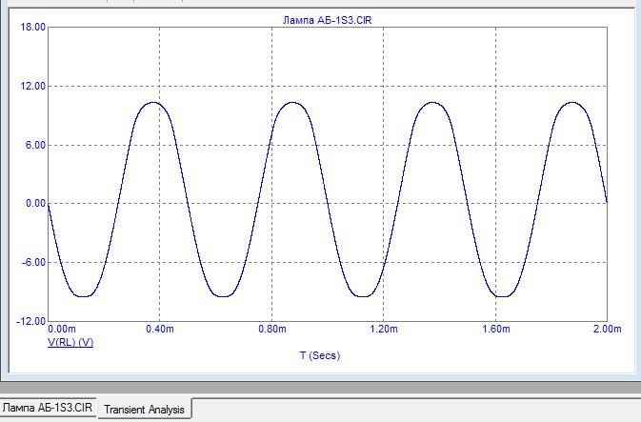Click the 0.40m time axis value
641x422 pixels.
159,329
